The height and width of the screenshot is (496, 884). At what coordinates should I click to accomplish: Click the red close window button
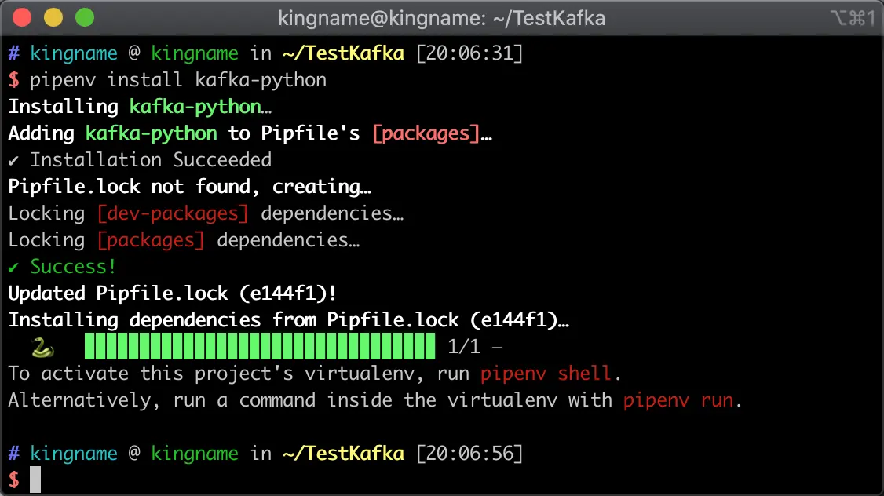click(22, 17)
